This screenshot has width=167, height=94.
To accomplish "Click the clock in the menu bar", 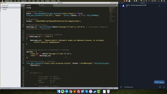I will (154, 1).
